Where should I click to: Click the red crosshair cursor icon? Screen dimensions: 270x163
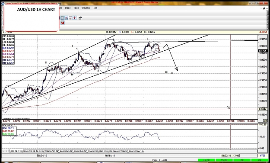[x=75, y=18]
